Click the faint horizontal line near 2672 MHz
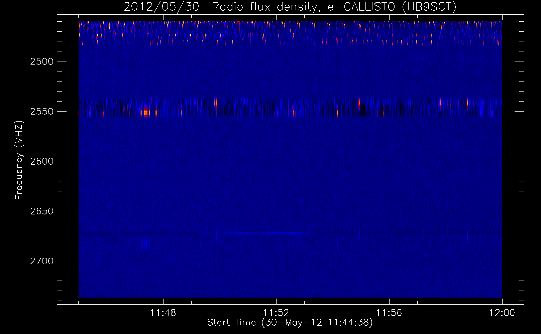The width and height of the screenshot is (541, 334). [264, 233]
